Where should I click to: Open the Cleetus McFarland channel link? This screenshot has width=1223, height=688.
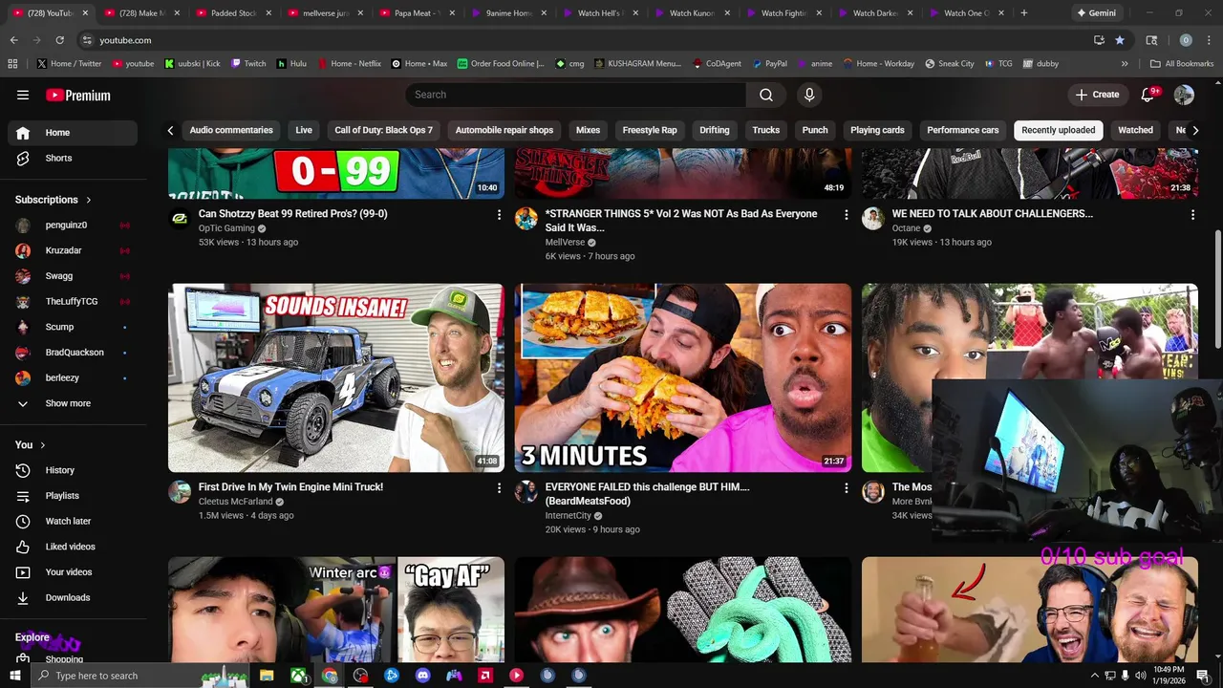coord(236,502)
